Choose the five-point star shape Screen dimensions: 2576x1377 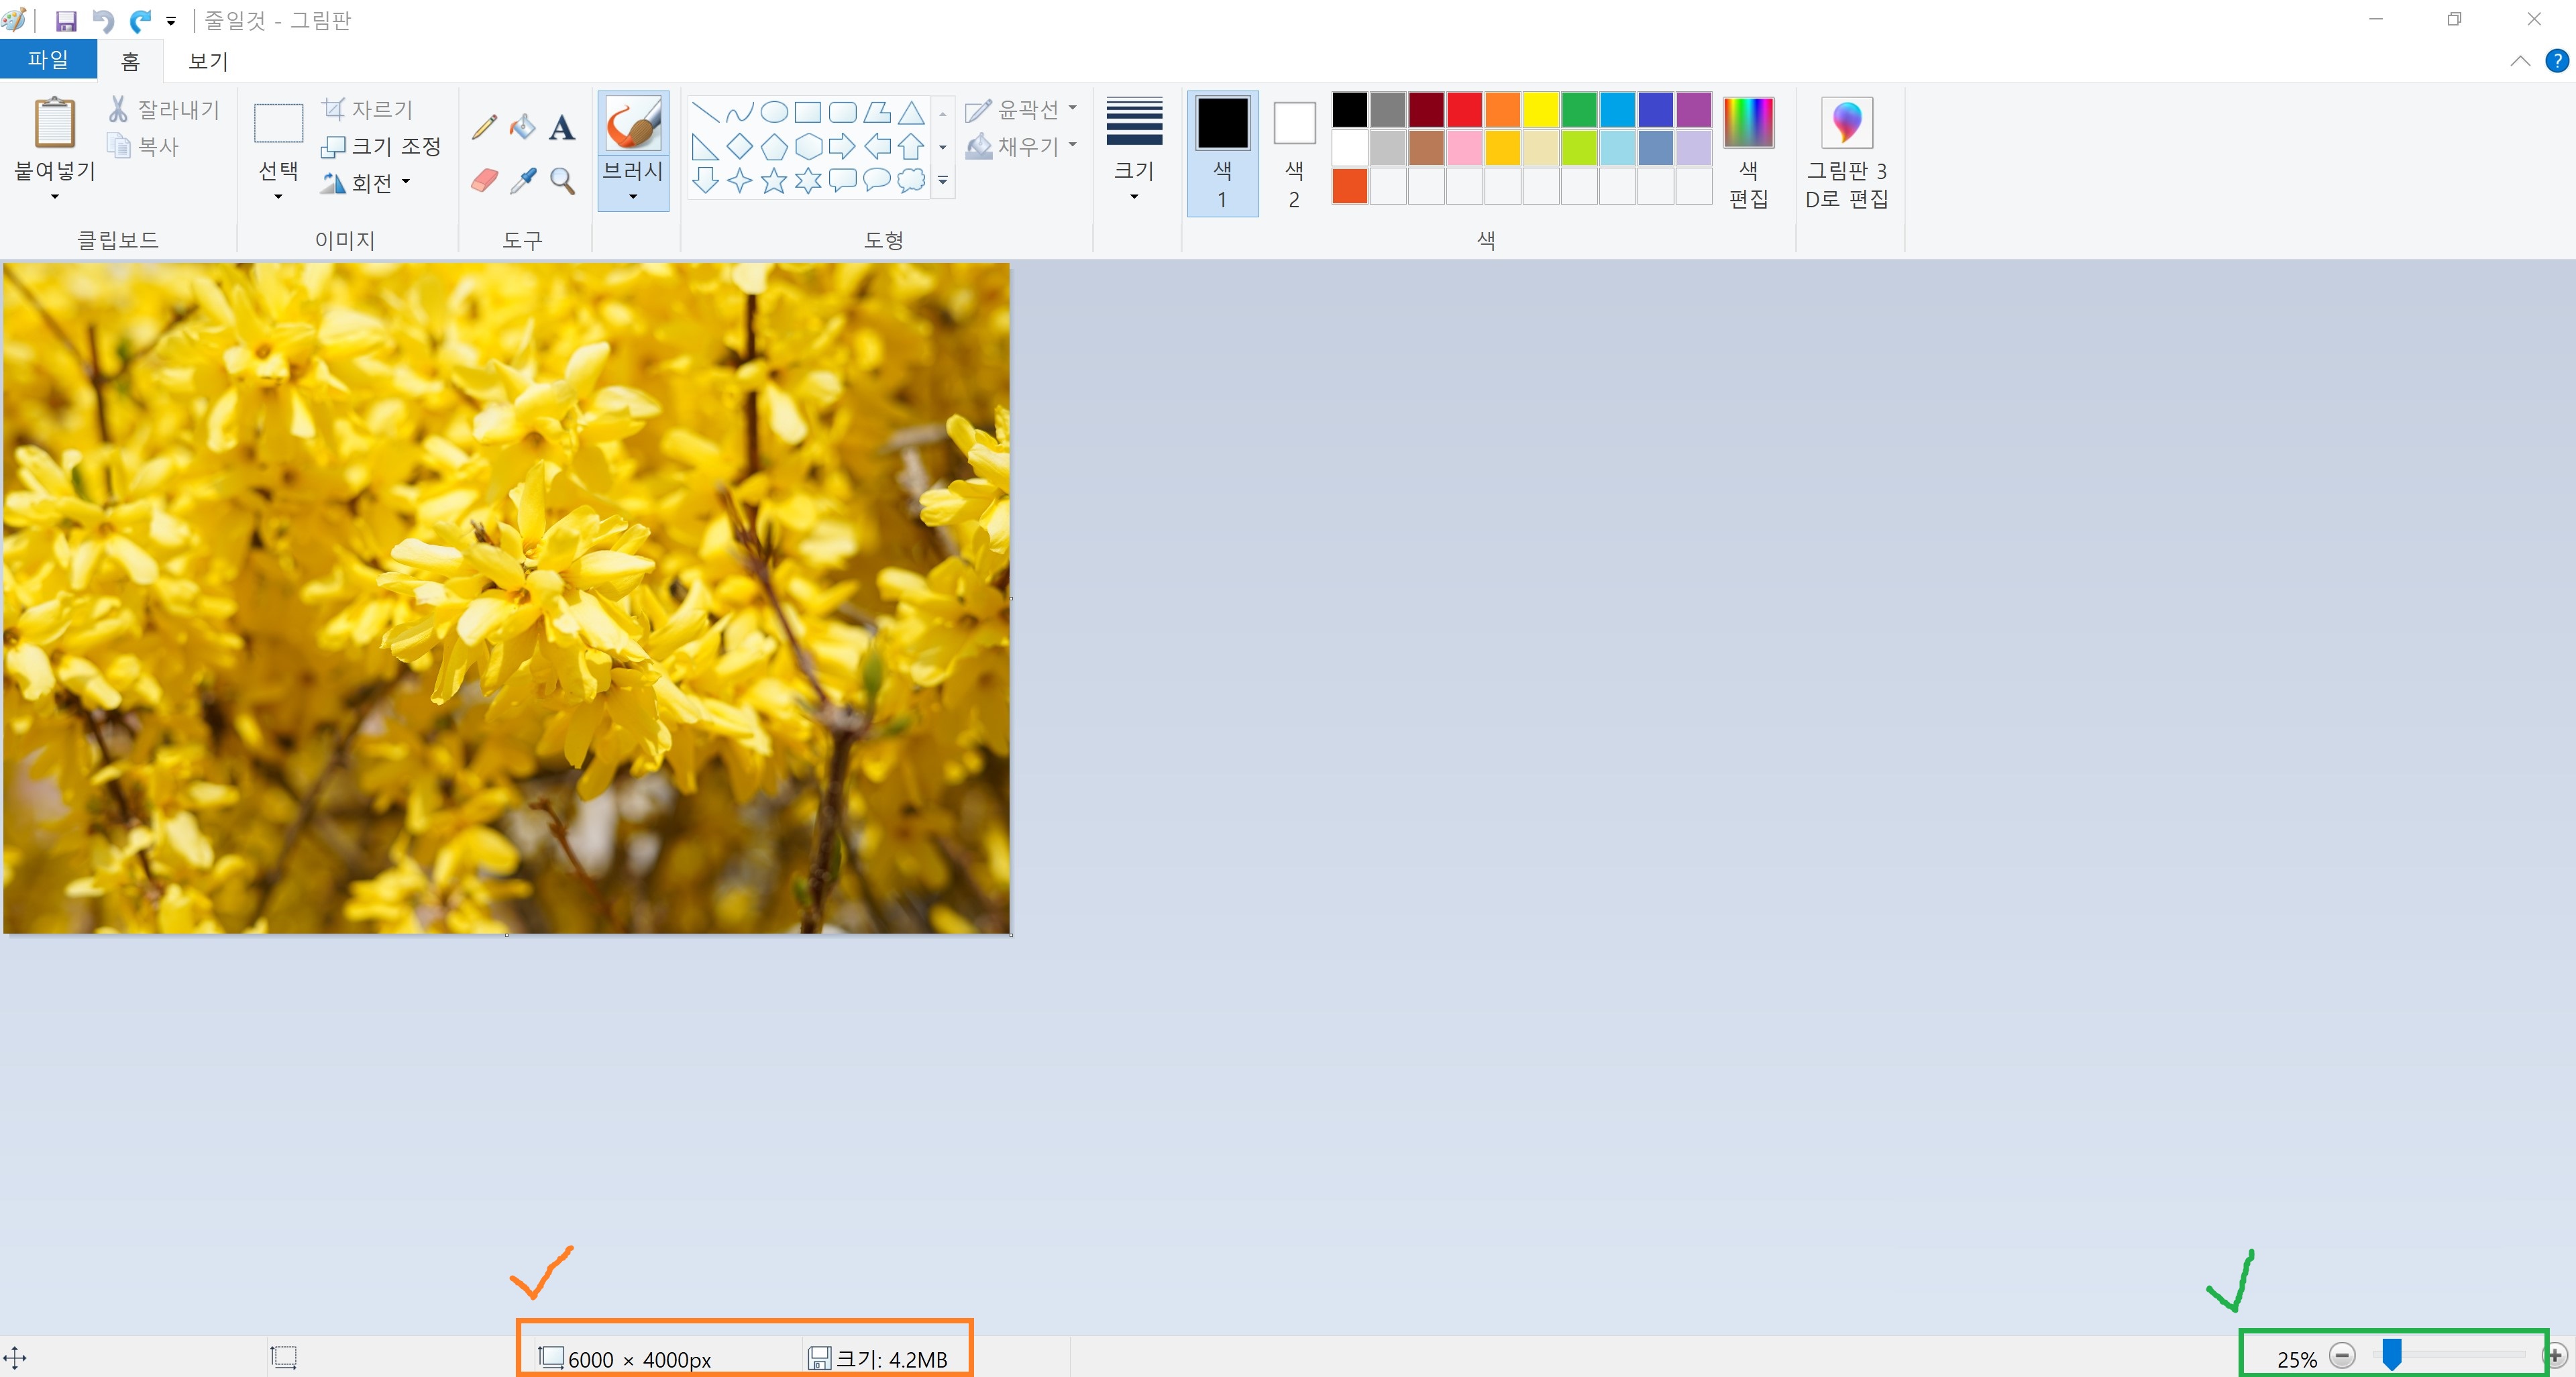[773, 181]
